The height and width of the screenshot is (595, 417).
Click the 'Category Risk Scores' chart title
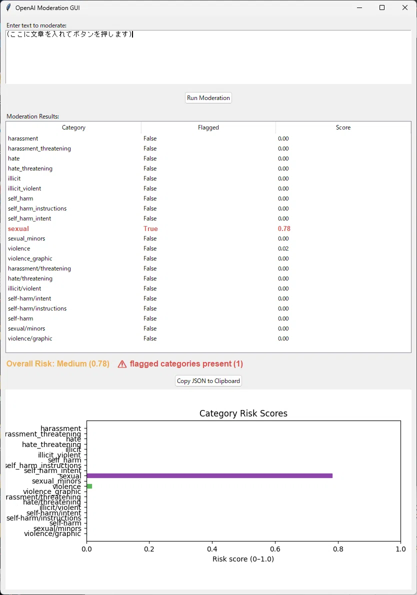click(x=243, y=413)
